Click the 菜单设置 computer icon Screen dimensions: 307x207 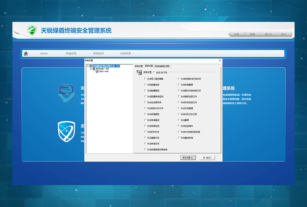[139, 72]
